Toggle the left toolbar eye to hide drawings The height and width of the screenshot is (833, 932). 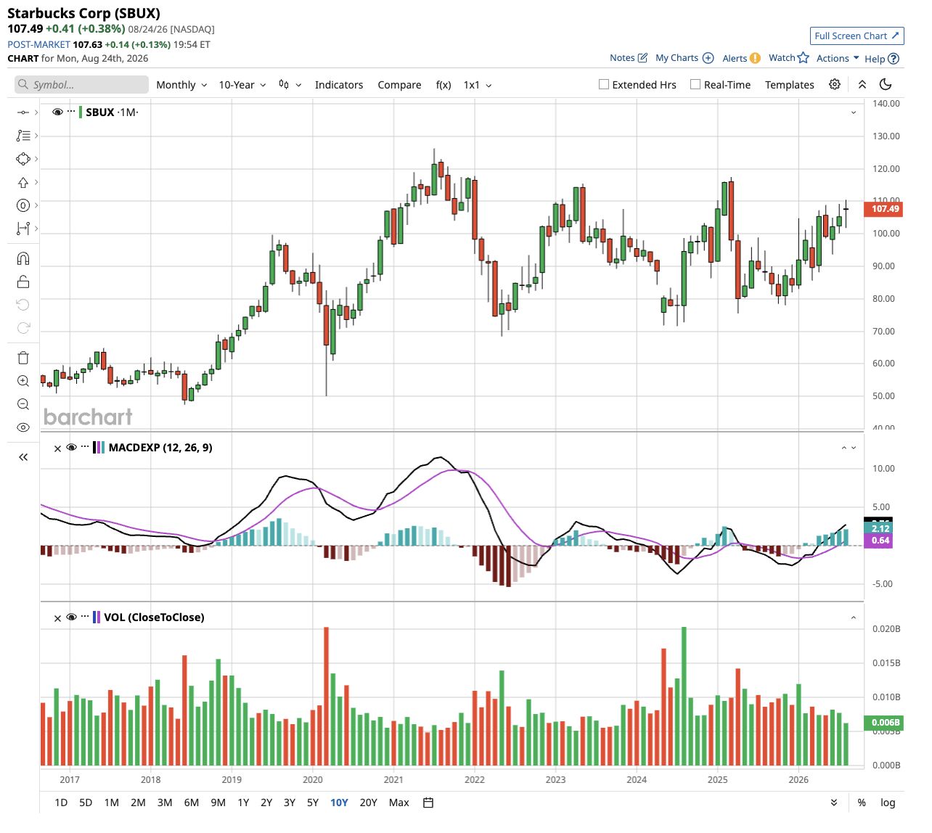pyautogui.click(x=23, y=427)
